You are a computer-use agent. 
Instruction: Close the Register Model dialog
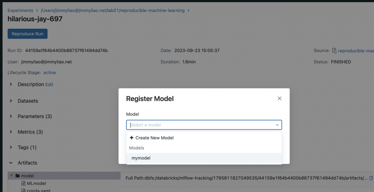click(279, 99)
